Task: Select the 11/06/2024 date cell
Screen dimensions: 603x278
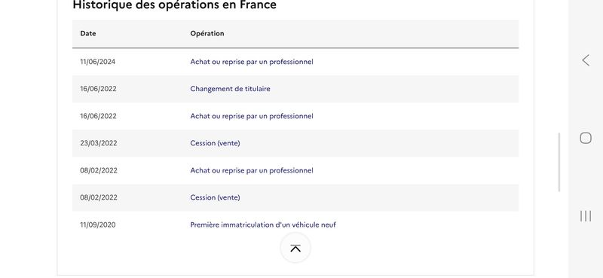Action: click(98, 62)
